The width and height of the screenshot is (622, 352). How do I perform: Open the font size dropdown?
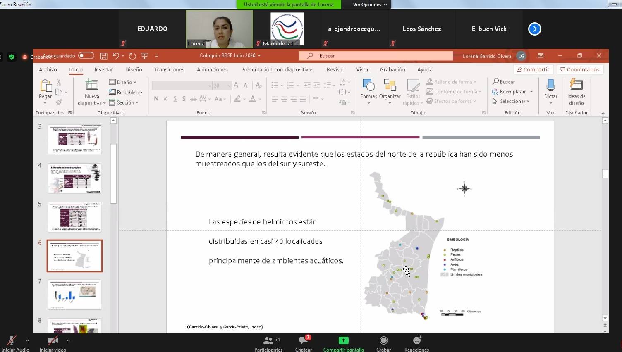click(x=229, y=86)
